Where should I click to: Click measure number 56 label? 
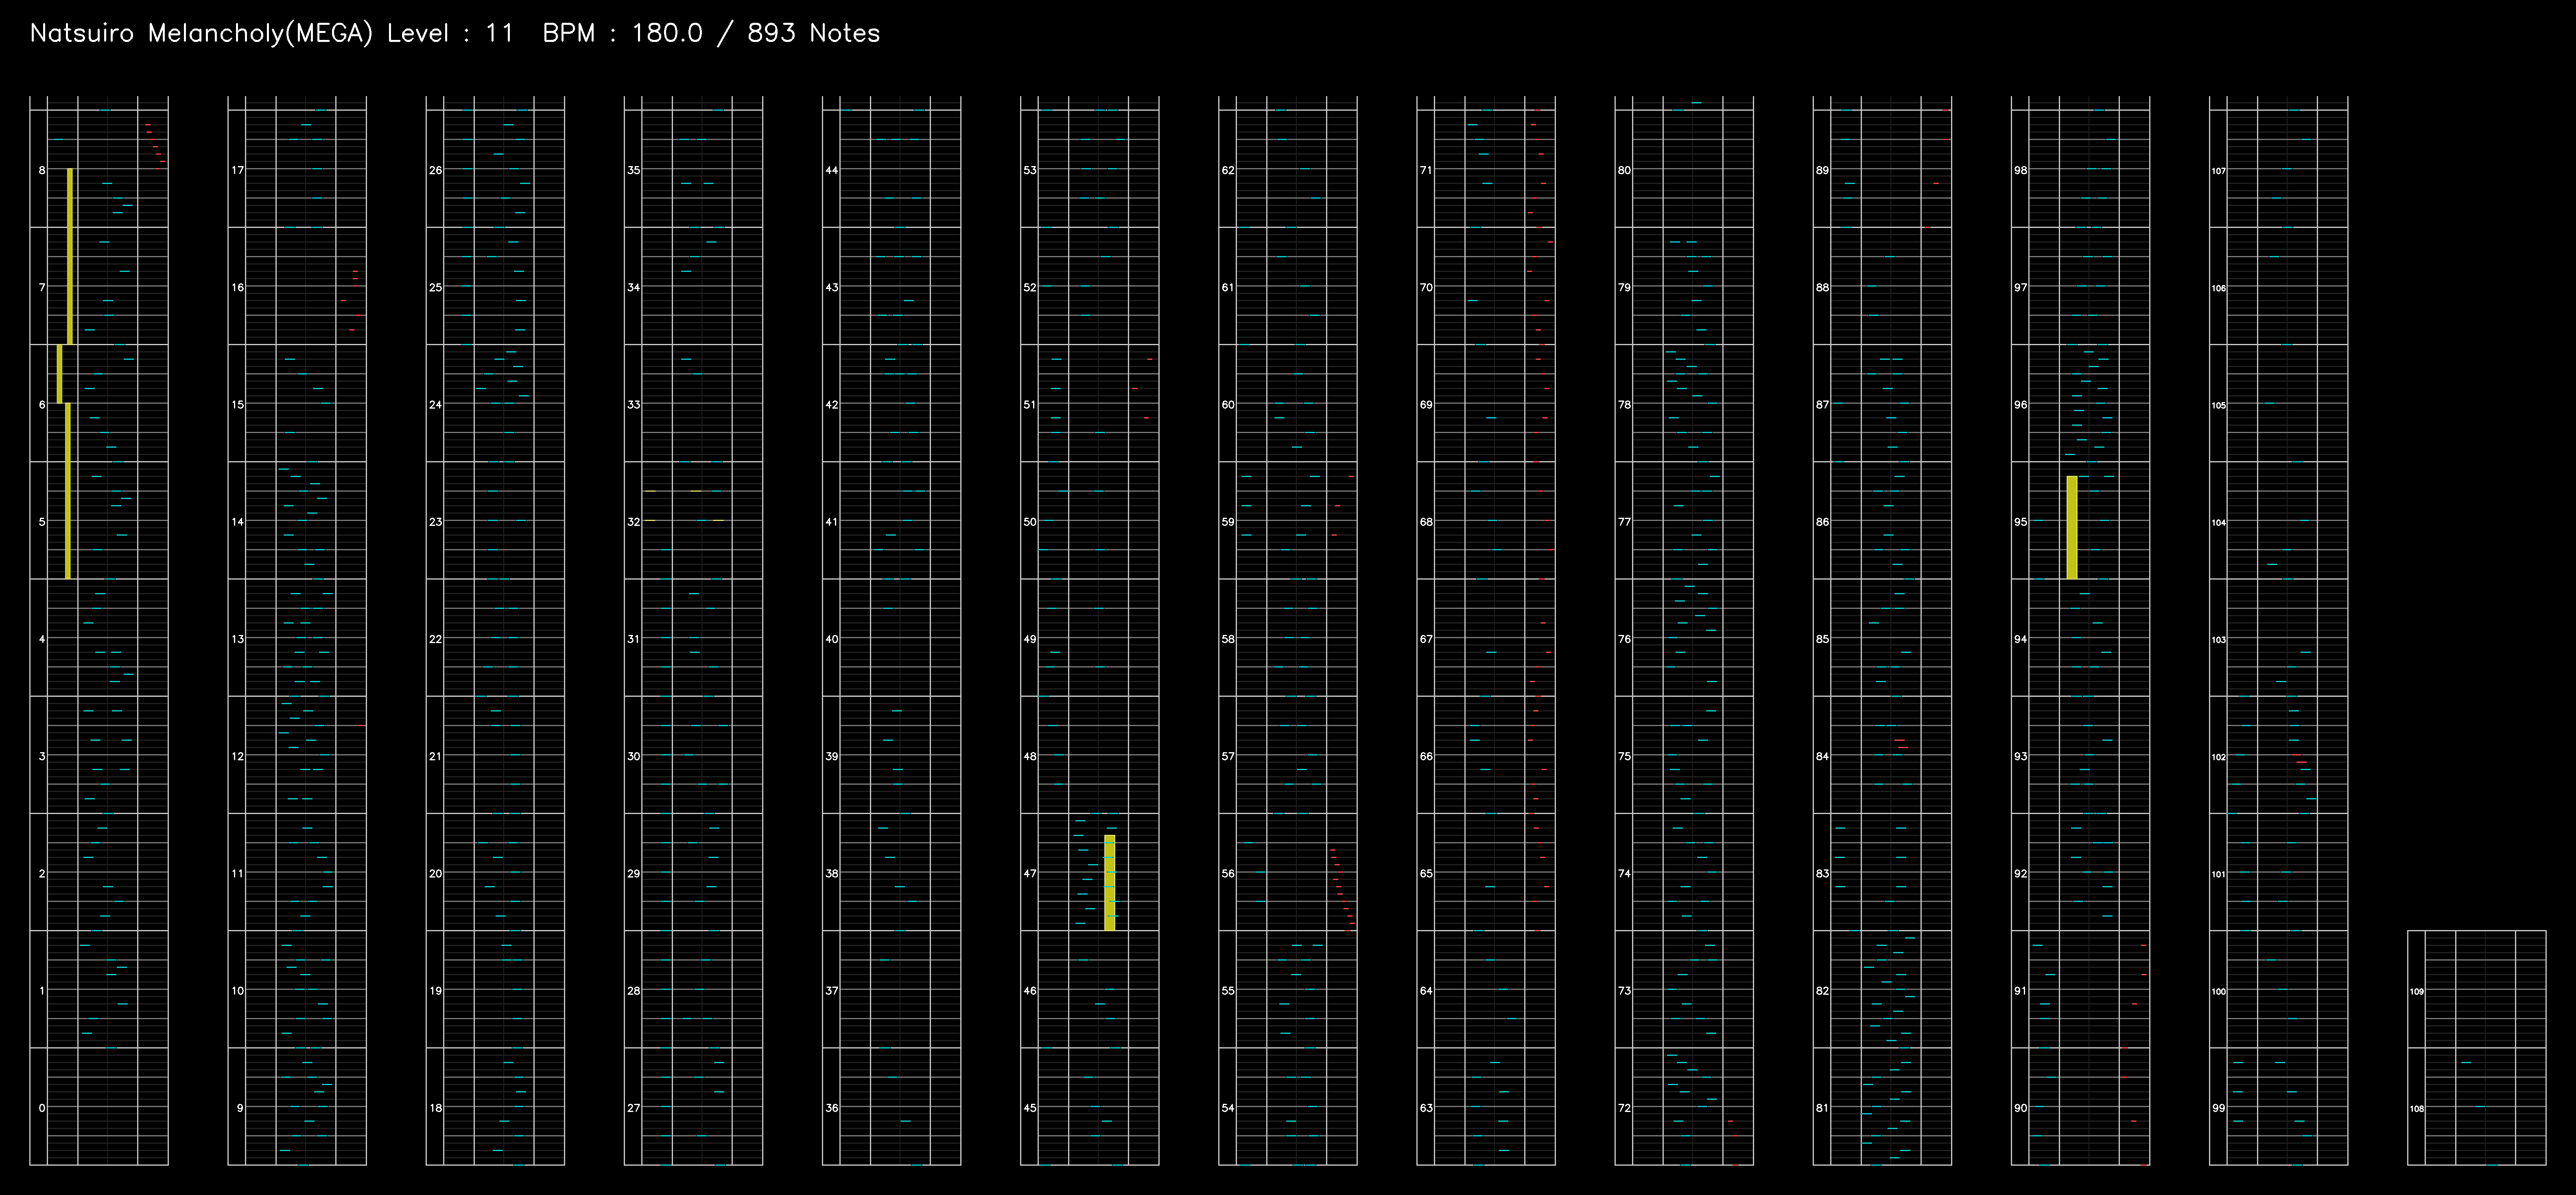pos(1228,874)
